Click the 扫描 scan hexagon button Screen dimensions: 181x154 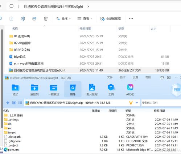click(x=177, y=90)
